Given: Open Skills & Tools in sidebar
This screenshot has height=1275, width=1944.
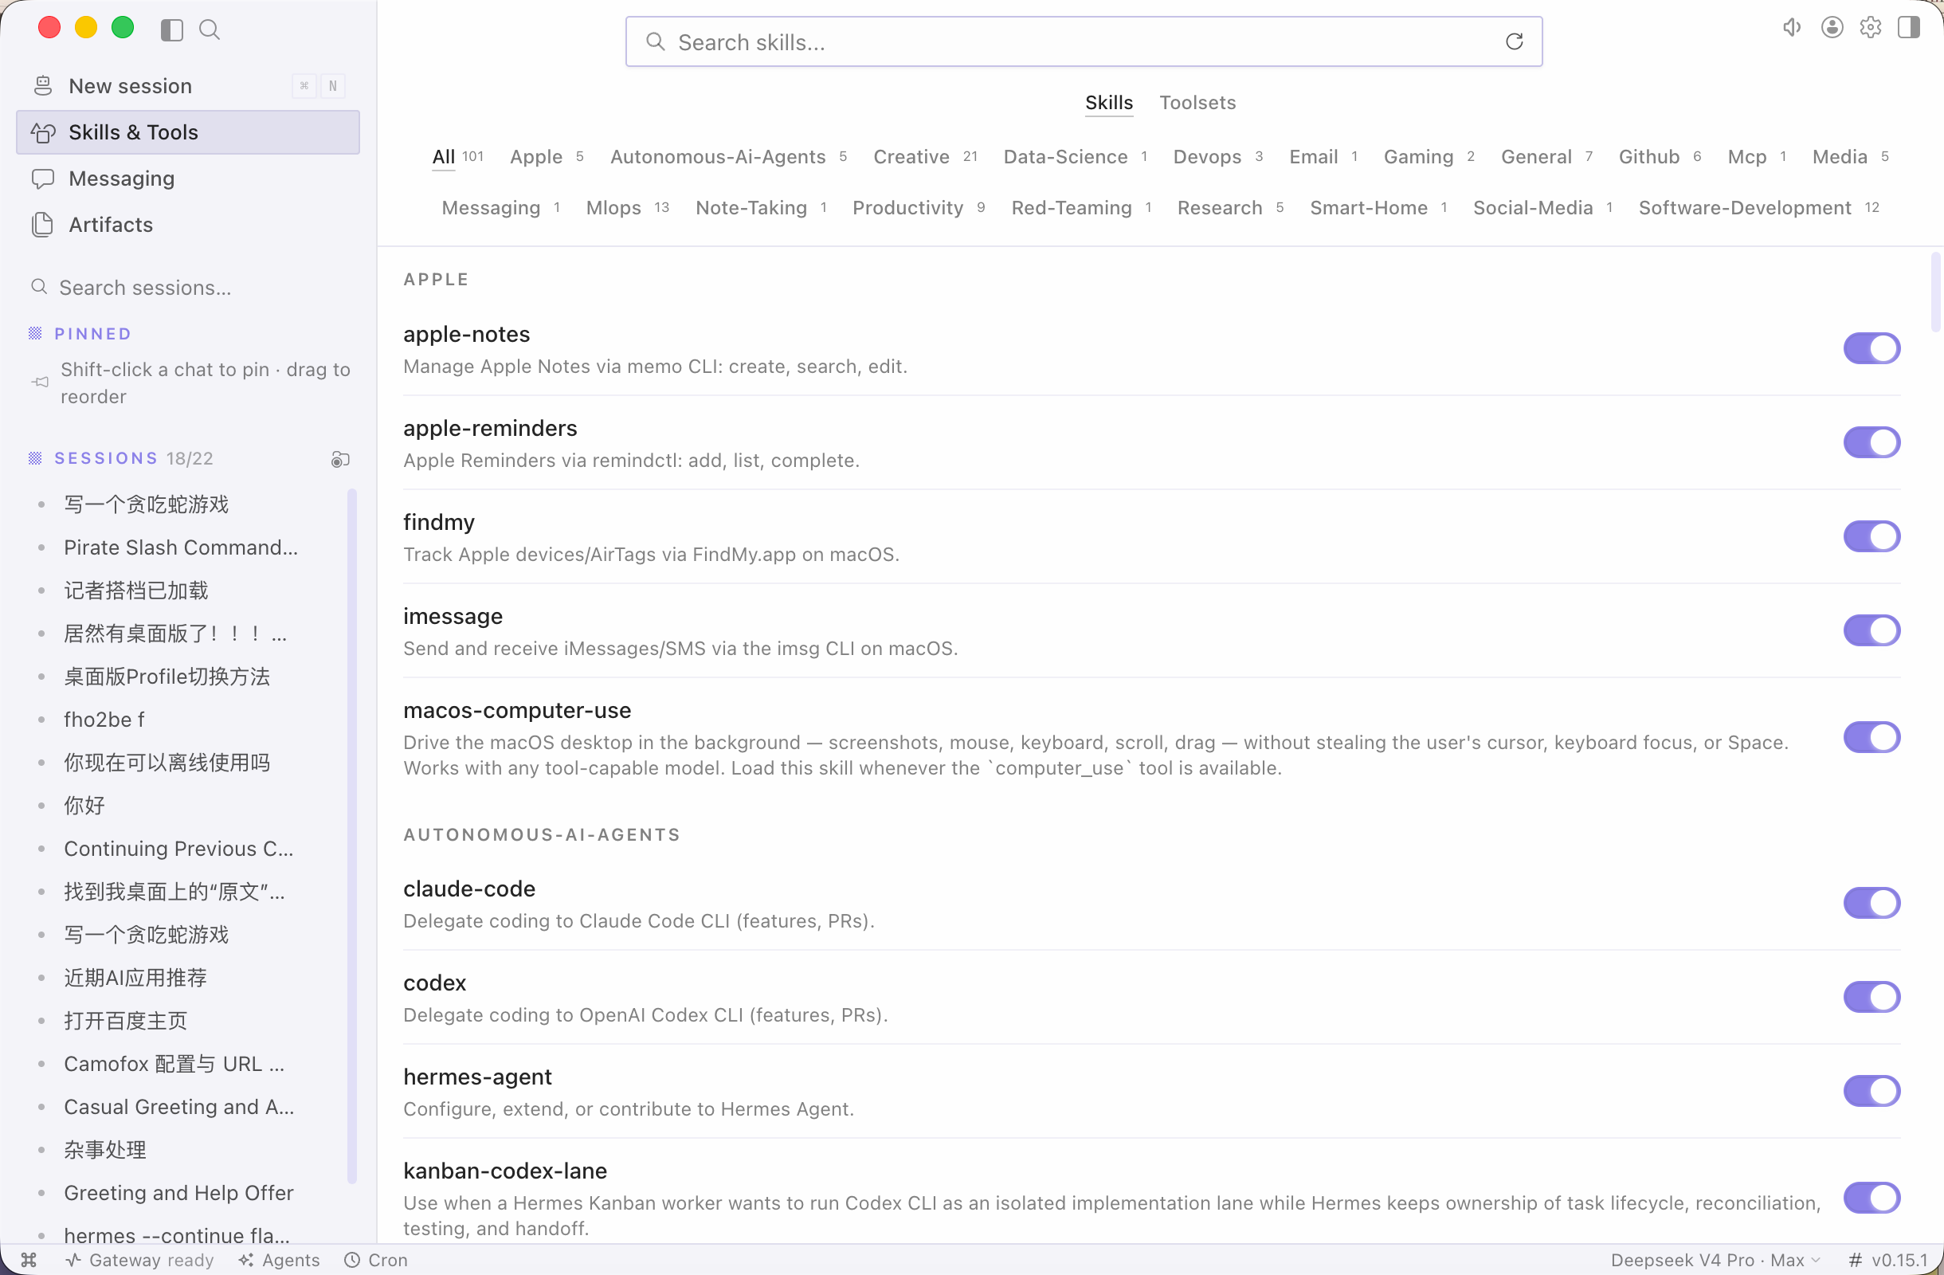Looking at the screenshot, I should point(188,132).
